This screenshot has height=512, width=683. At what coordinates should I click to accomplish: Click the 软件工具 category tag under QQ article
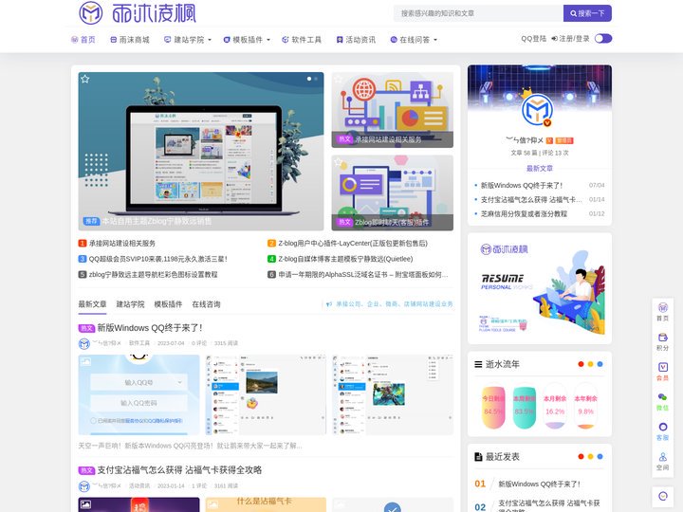138,343
